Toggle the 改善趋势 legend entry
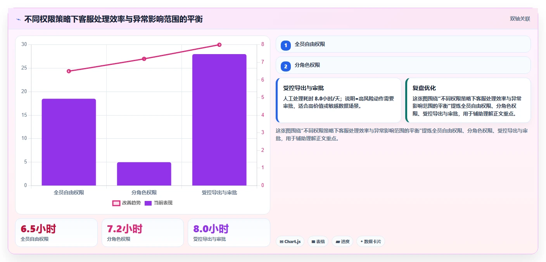This screenshot has height=262, width=546. tap(126, 203)
